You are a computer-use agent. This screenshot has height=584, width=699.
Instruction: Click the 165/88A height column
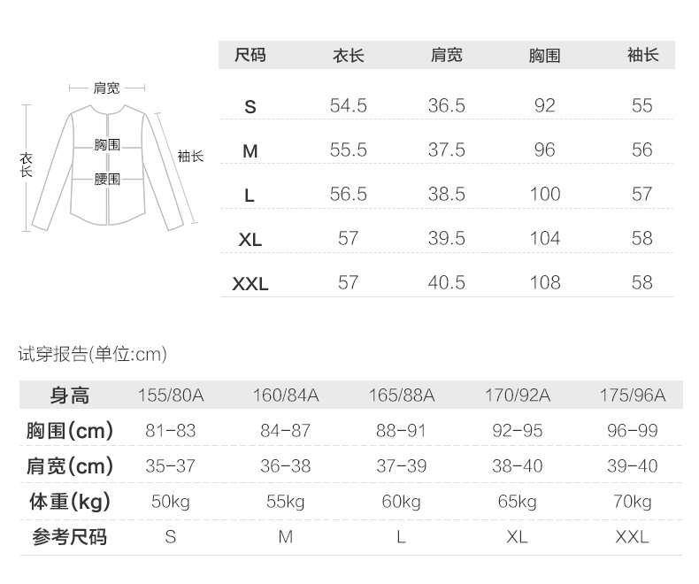(x=401, y=396)
